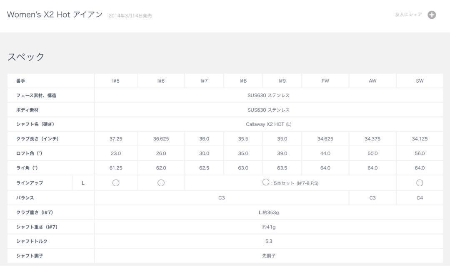The height and width of the screenshot is (266, 450).
Task: Click the lineup circle under I#6
Action: 161,183
